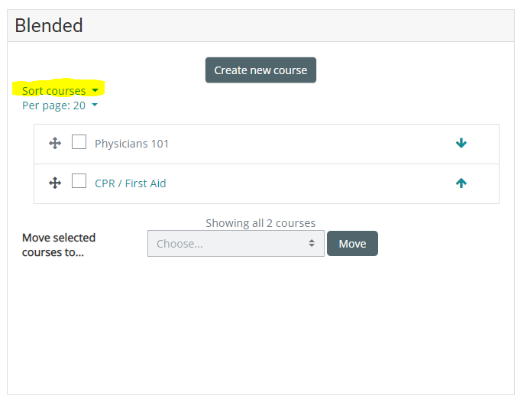Screen dimensions: 524x402
Task: Click the small caret next to Sort courses
Action: [95, 91]
